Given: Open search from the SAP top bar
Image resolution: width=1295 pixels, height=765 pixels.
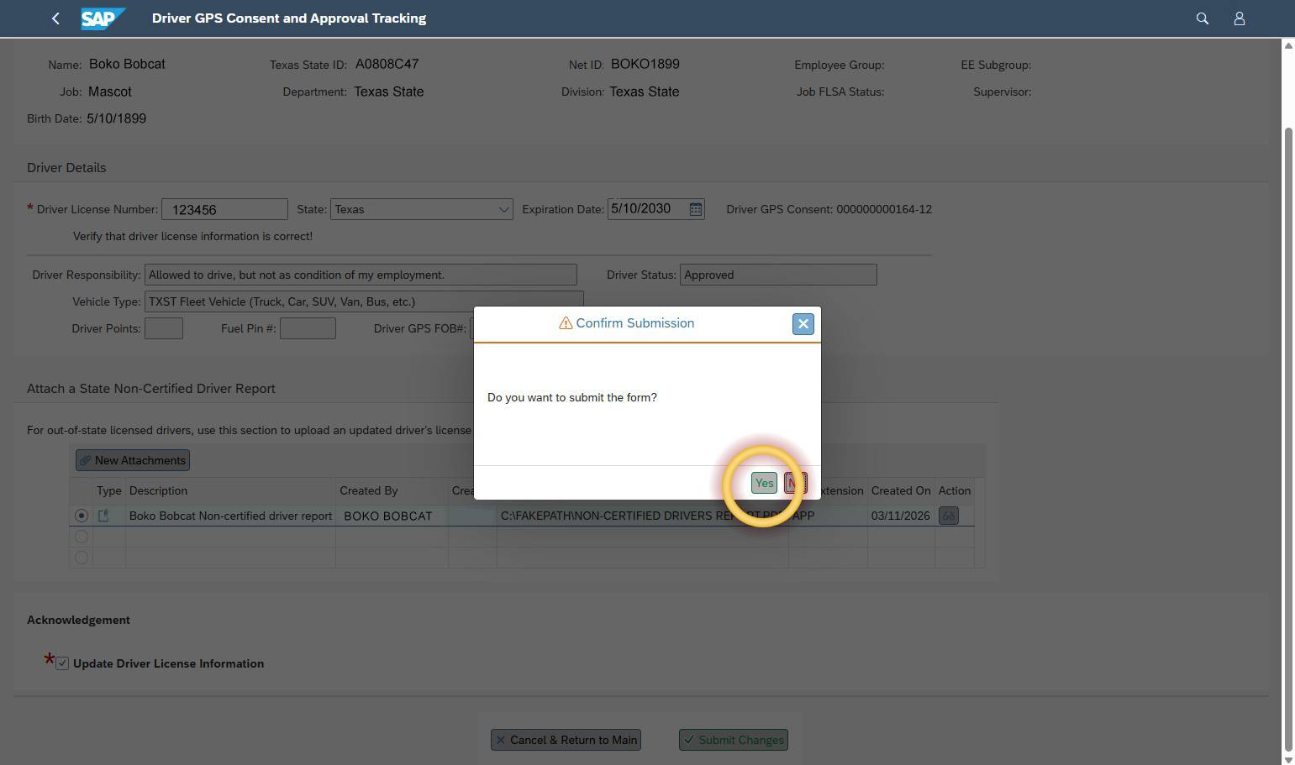Looking at the screenshot, I should click(x=1202, y=18).
